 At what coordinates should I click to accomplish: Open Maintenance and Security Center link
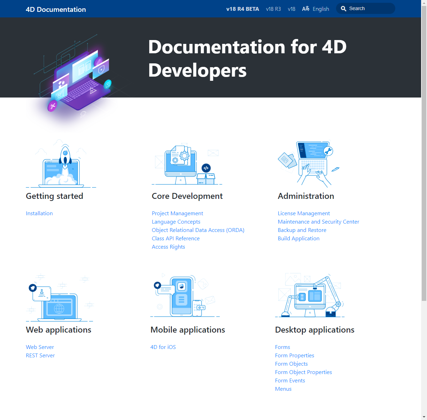tap(318, 222)
